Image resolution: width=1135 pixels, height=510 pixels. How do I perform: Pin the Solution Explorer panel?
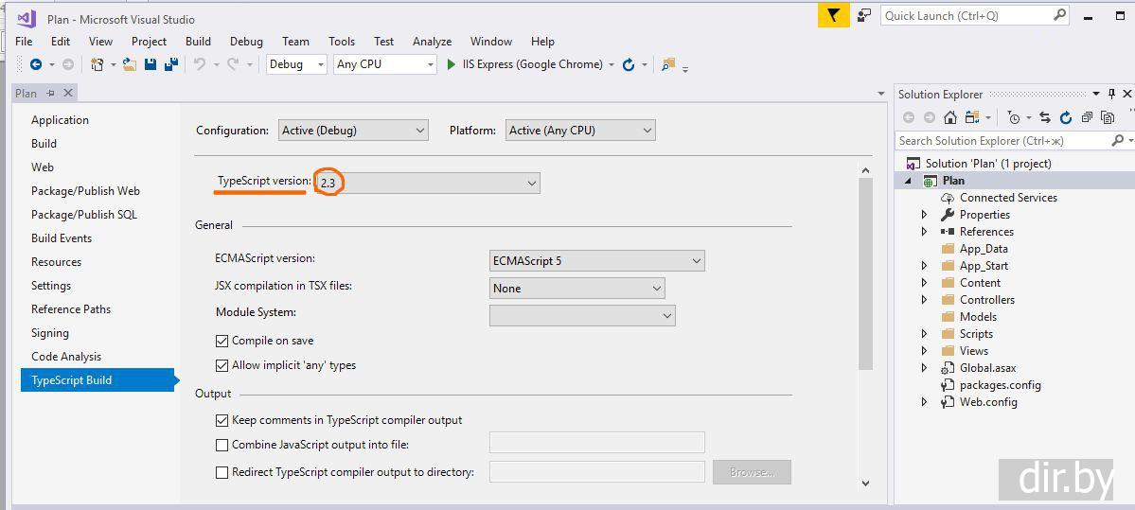pyautogui.click(x=1111, y=94)
